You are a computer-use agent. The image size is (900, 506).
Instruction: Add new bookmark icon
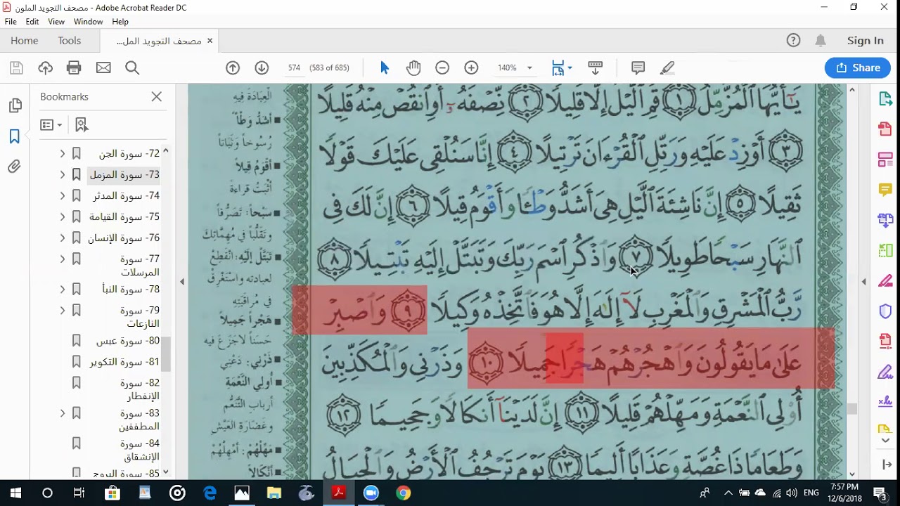pos(82,125)
